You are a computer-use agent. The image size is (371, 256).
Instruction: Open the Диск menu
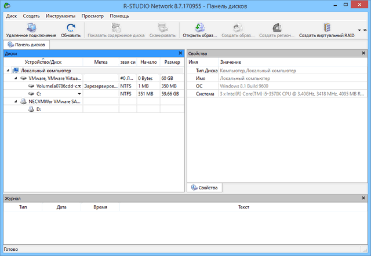12,16
